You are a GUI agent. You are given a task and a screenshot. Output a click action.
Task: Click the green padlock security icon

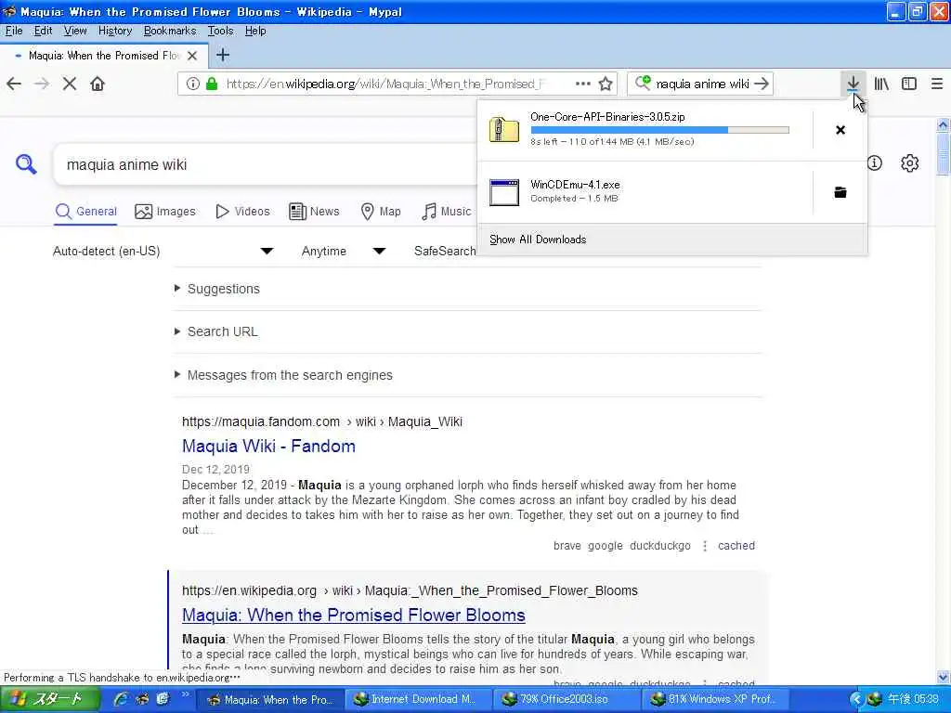(x=212, y=84)
